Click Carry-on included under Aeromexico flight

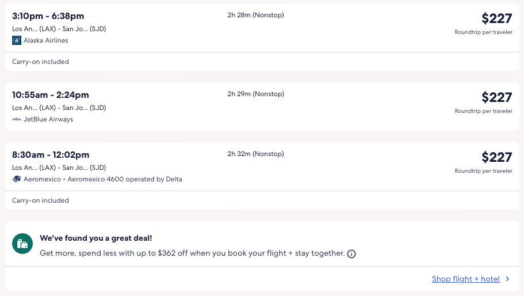tap(40, 200)
